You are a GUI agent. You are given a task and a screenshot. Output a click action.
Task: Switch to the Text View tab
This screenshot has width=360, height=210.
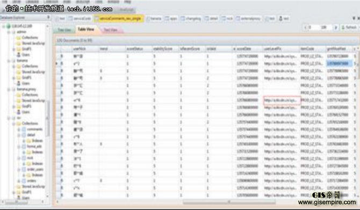pos(111,30)
